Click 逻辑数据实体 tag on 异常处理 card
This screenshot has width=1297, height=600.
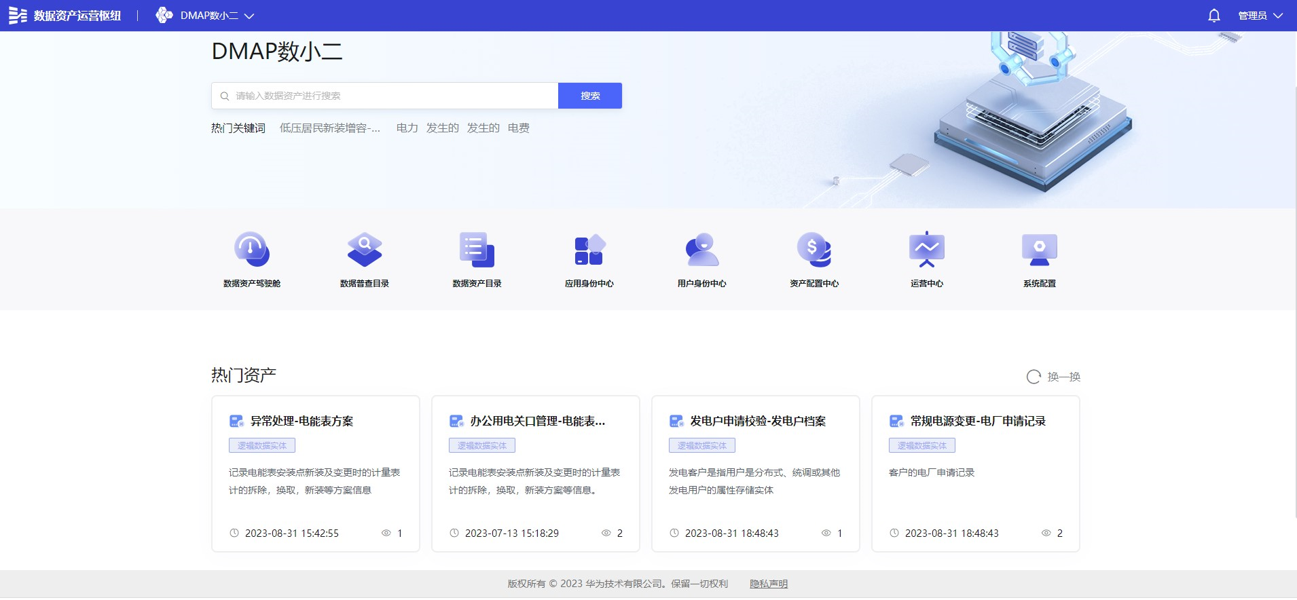click(262, 446)
